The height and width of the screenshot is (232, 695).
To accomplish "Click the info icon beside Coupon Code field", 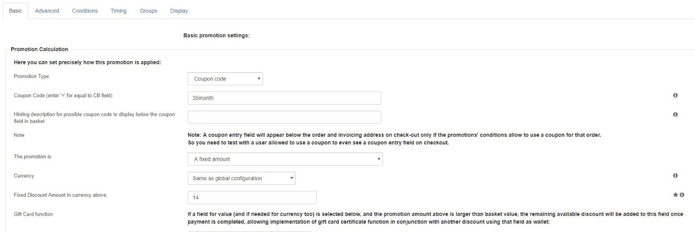I will click(x=675, y=95).
